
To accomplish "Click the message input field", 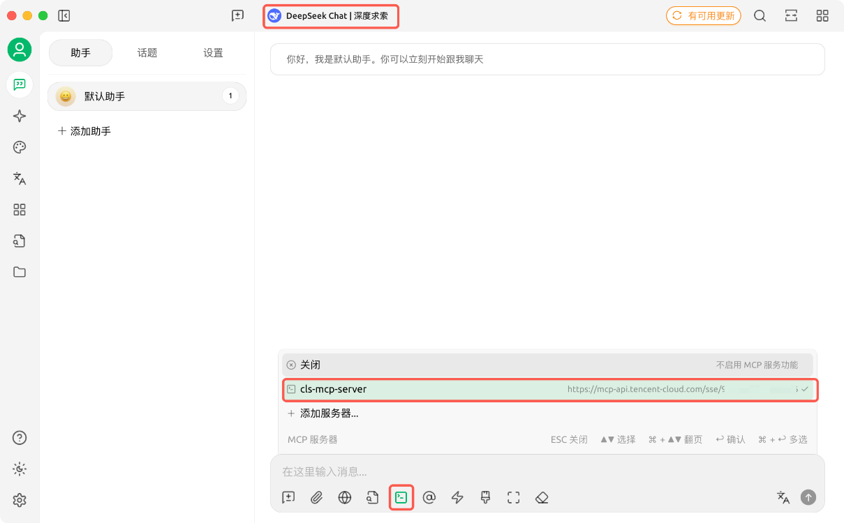I will 547,472.
